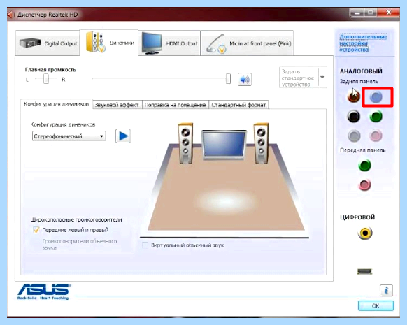Click the gray rear panel jack

click(354, 136)
